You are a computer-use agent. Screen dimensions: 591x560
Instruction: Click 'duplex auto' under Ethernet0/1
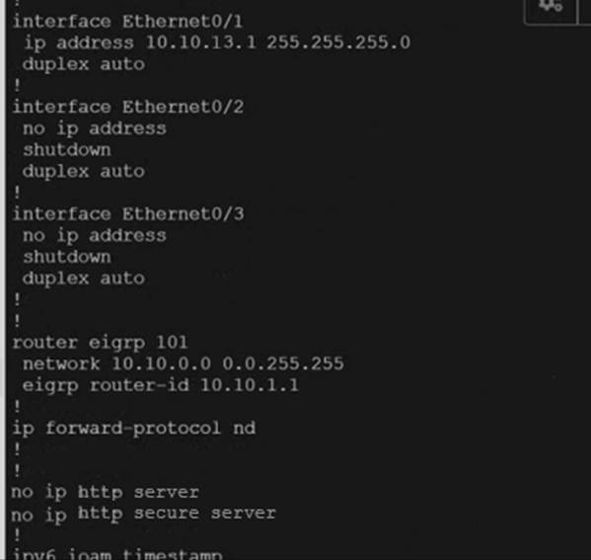pyautogui.click(x=84, y=64)
